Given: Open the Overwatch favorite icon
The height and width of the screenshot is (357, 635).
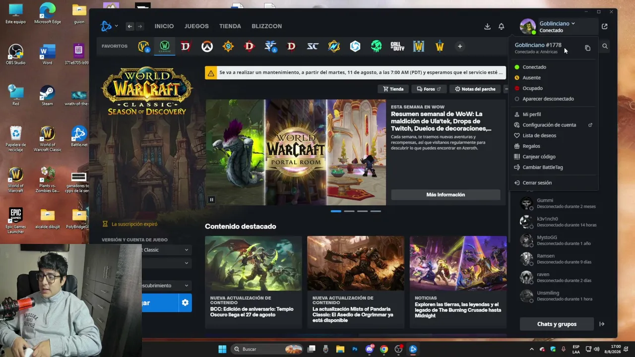Looking at the screenshot, I should pyautogui.click(x=207, y=47).
